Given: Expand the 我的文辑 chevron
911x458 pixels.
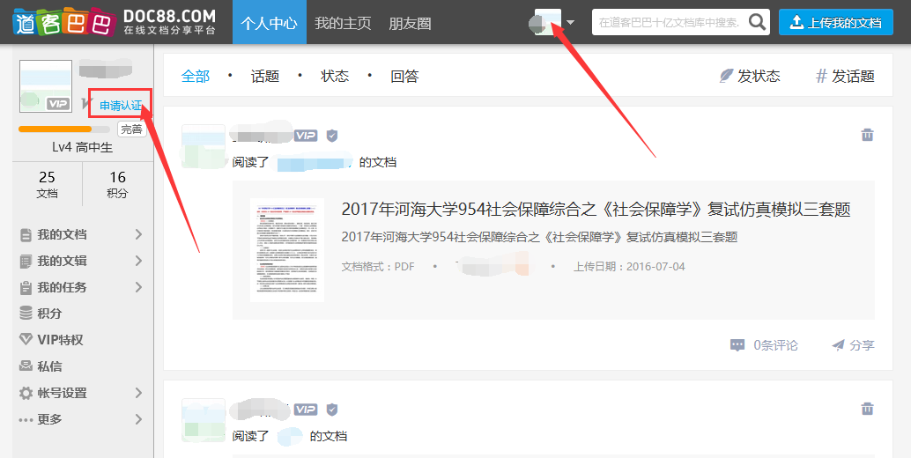Looking at the screenshot, I should pyautogui.click(x=138, y=261).
